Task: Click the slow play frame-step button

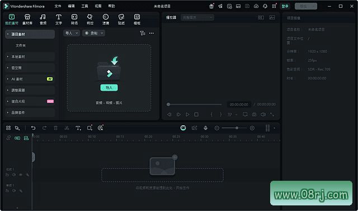Action: (178, 114)
